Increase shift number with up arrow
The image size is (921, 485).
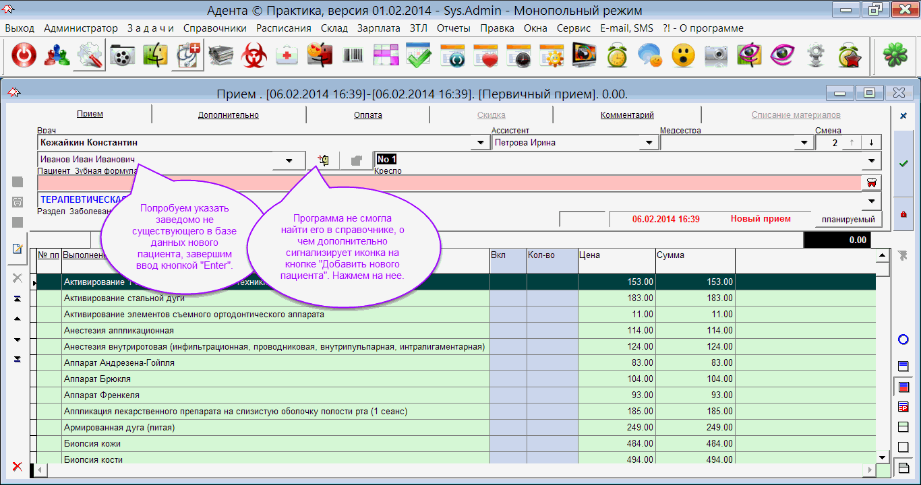coord(852,143)
